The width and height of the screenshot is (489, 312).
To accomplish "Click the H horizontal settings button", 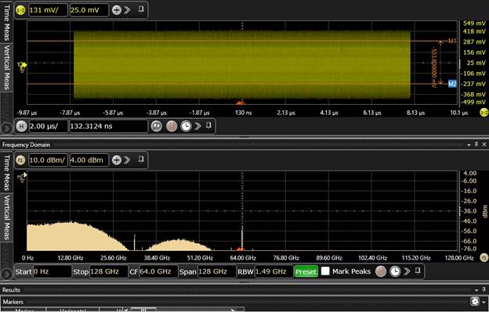I will (21, 127).
